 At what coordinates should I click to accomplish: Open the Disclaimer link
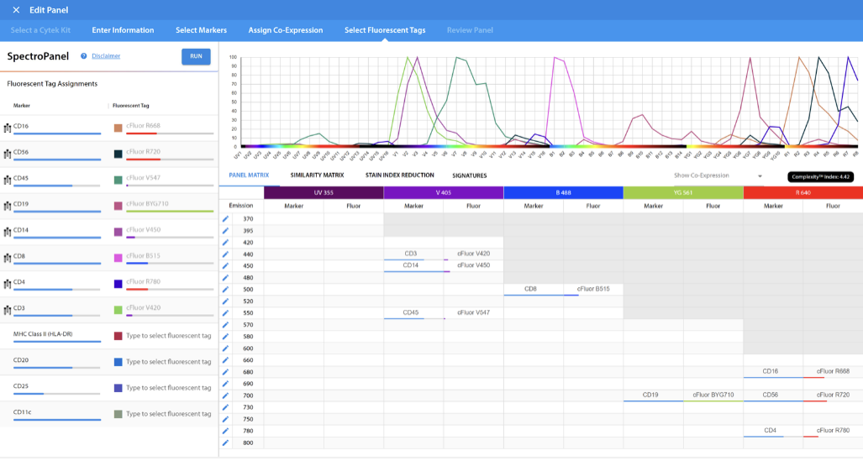pyautogui.click(x=106, y=56)
